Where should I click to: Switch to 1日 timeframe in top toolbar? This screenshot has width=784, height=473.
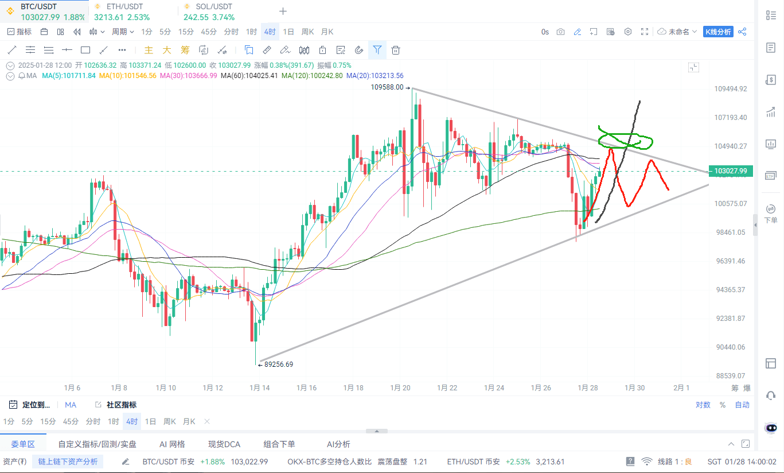(x=288, y=32)
